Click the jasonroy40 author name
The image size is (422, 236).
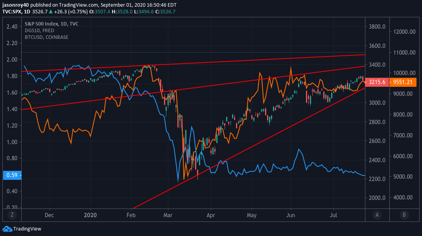pyautogui.click(x=15, y=5)
